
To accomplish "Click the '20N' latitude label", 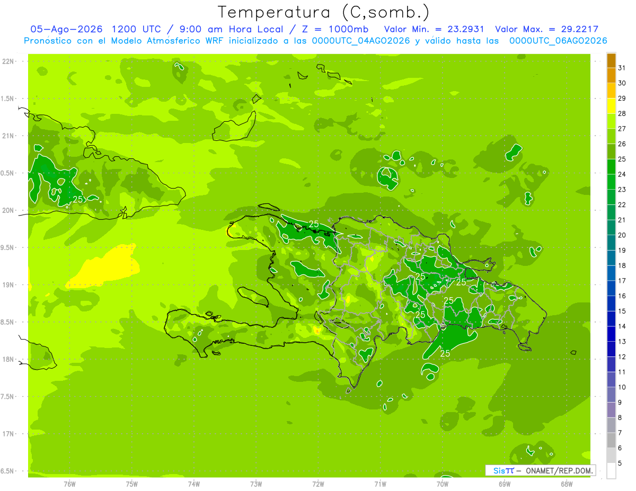I will [x=9, y=210].
